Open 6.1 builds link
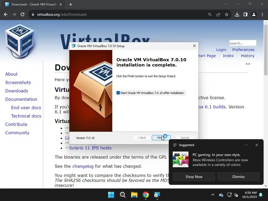This screenshot has height=201, width=268. tap(213, 107)
